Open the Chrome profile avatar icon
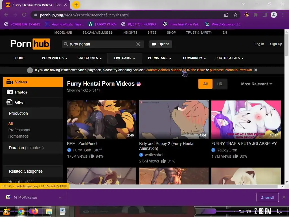Viewport: 289px width, 217px height. pos(274,15)
